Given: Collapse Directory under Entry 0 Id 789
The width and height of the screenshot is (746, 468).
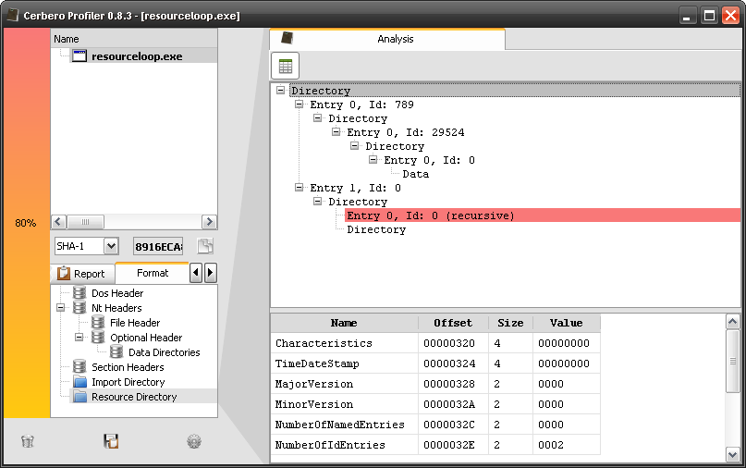Looking at the screenshot, I should [x=317, y=117].
